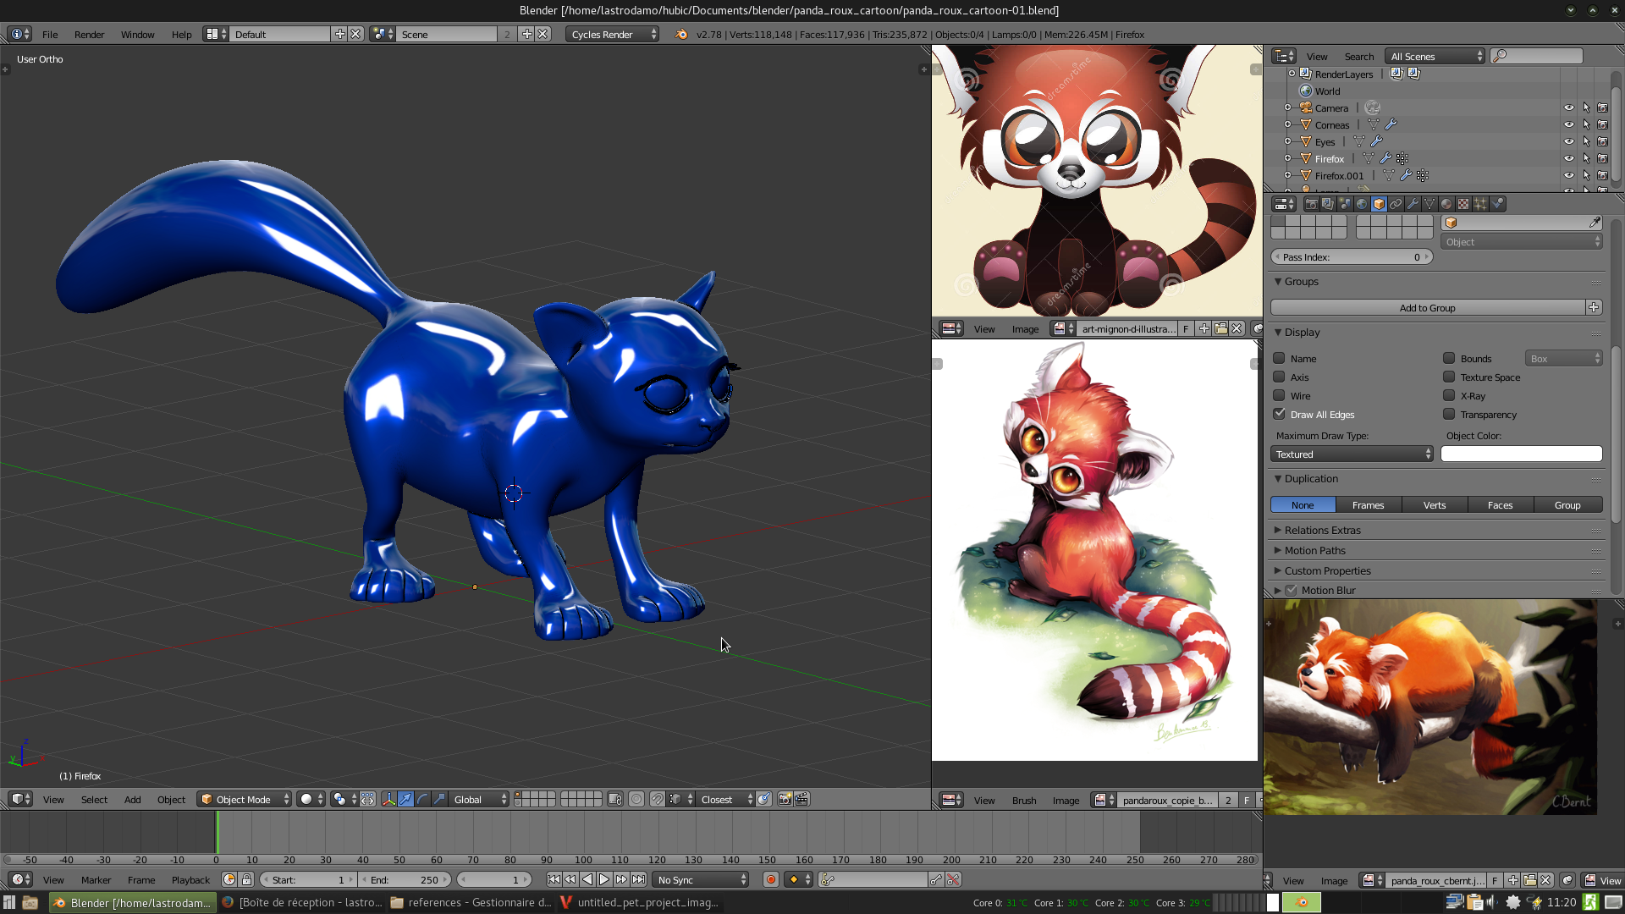
Task: Enable the X-Ray checkbox
Action: pyautogui.click(x=1449, y=395)
